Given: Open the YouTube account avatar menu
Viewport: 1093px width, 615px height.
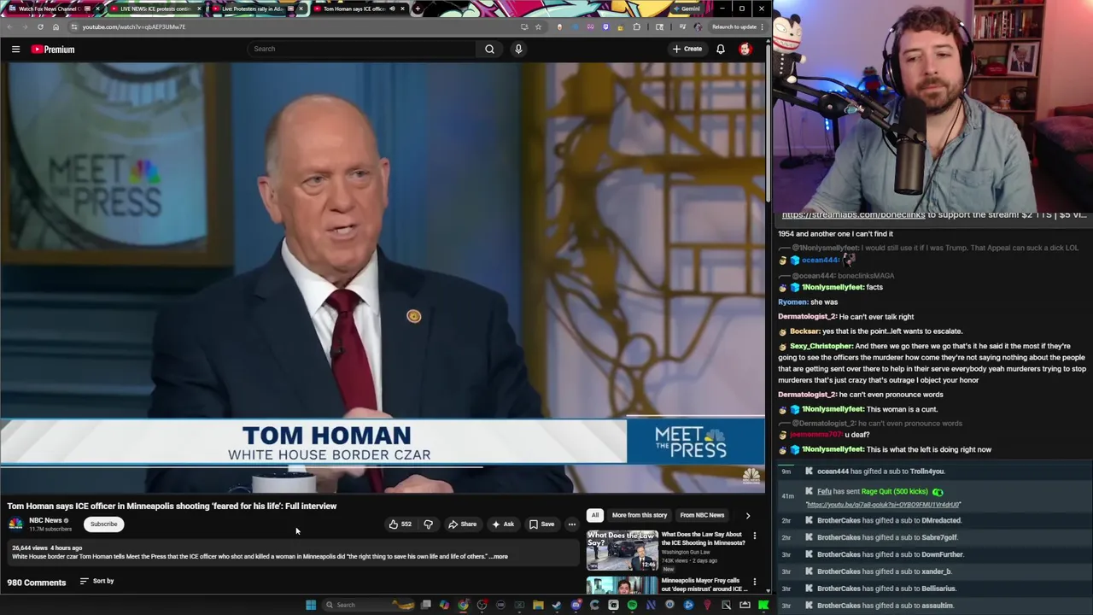Looking at the screenshot, I should (x=745, y=49).
